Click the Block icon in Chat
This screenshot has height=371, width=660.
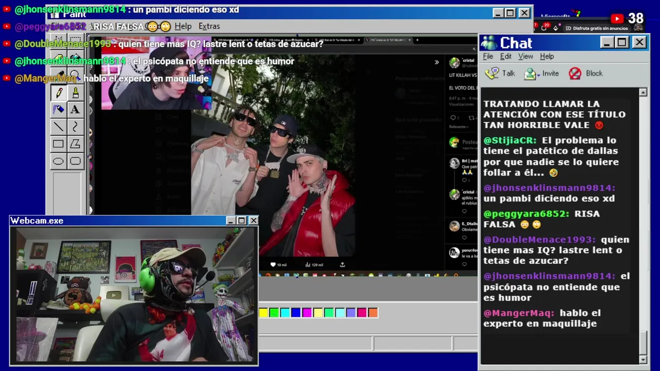tap(575, 74)
